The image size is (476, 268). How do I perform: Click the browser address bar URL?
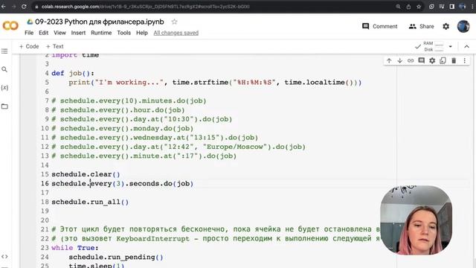coord(146,7)
